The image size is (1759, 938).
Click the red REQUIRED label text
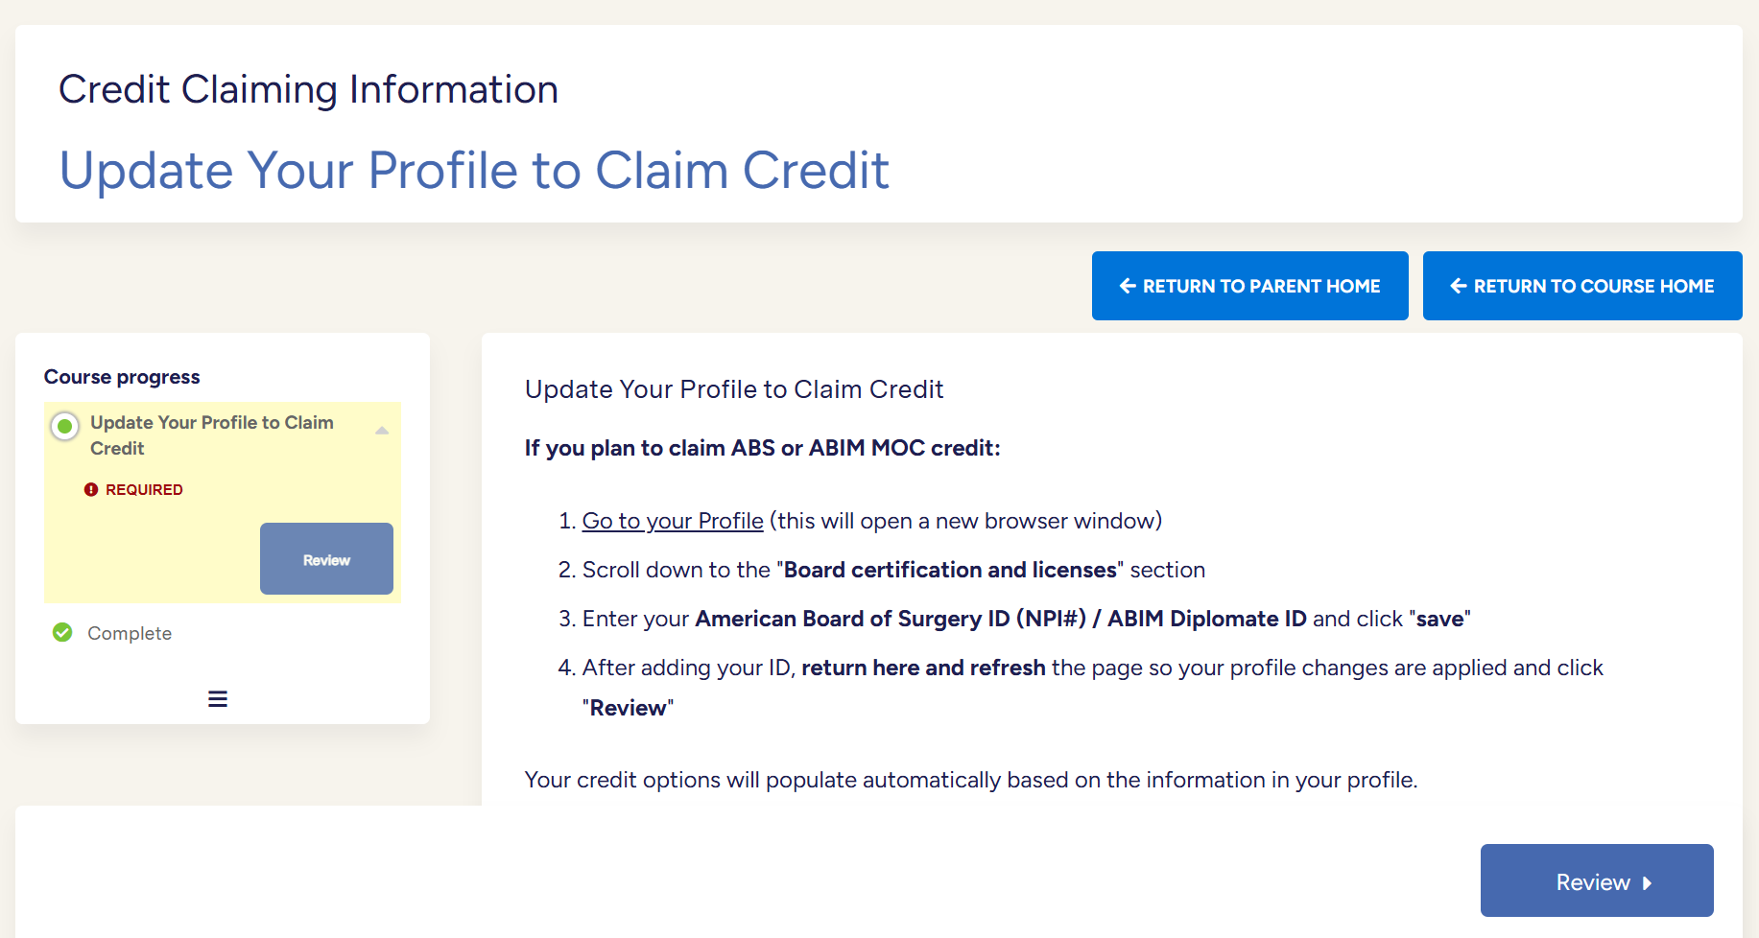(144, 489)
